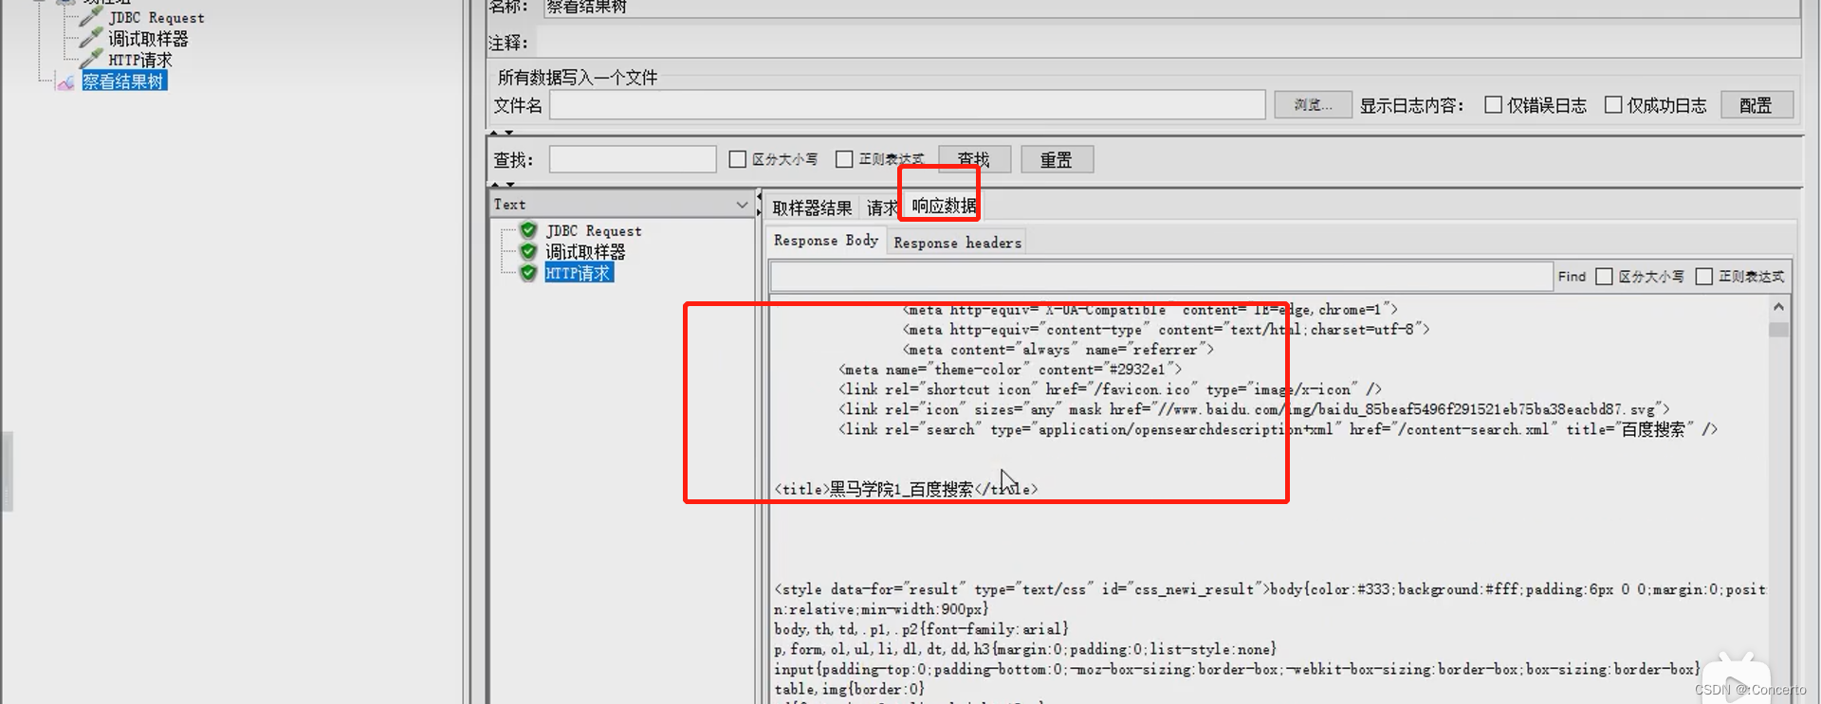Viewport: 1821px width, 704px height.
Task: Click the response body scrollbar up arrow
Action: pos(1778,307)
